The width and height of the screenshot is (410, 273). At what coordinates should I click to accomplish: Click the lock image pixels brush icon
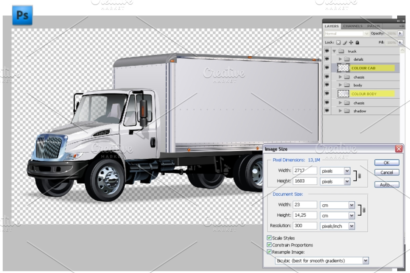pyautogui.click(x=345, y=43)
